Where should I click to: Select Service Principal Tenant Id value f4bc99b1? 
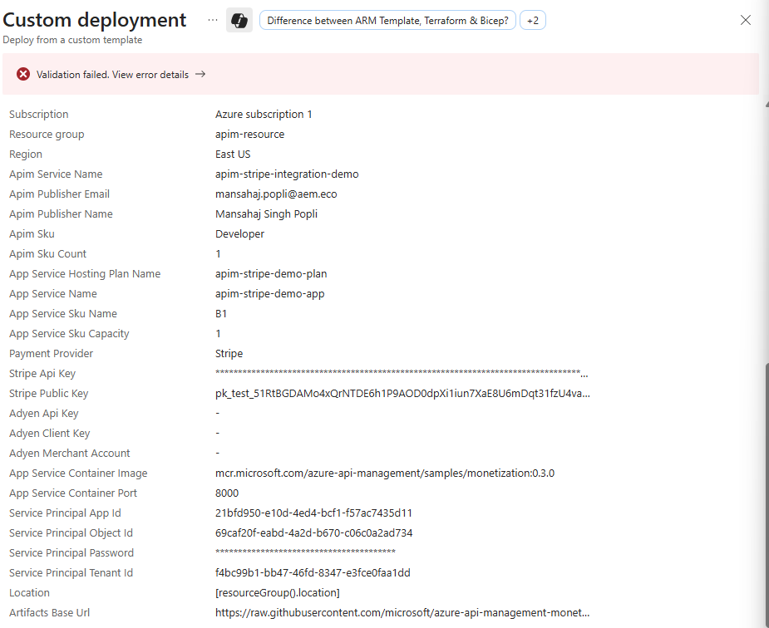[x=313, y=572]
